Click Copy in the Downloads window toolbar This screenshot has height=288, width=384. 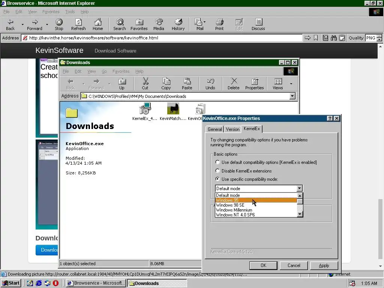(x=166, y=84)
